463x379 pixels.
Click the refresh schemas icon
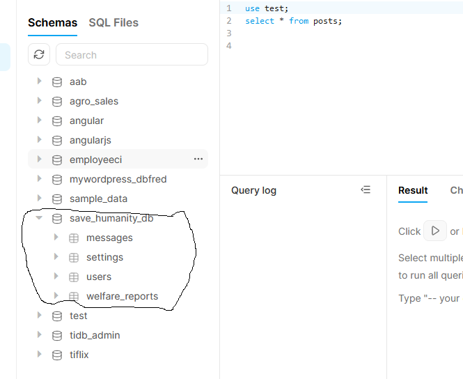click(39, 55)
